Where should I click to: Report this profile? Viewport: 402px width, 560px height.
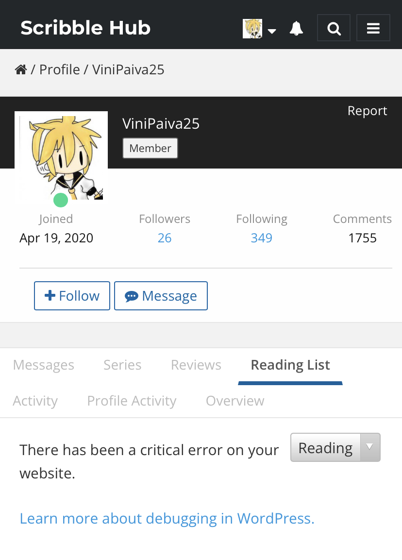click(367, 111)
